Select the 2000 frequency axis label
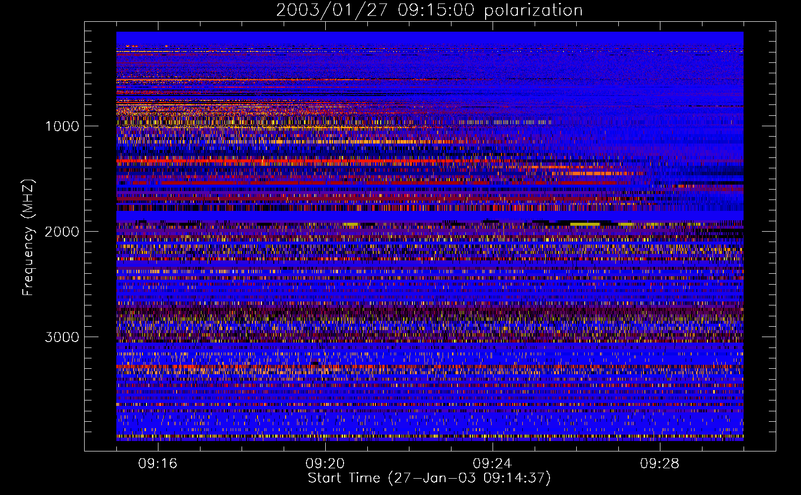This screenshot has width=801, height=495. [62, 232]
